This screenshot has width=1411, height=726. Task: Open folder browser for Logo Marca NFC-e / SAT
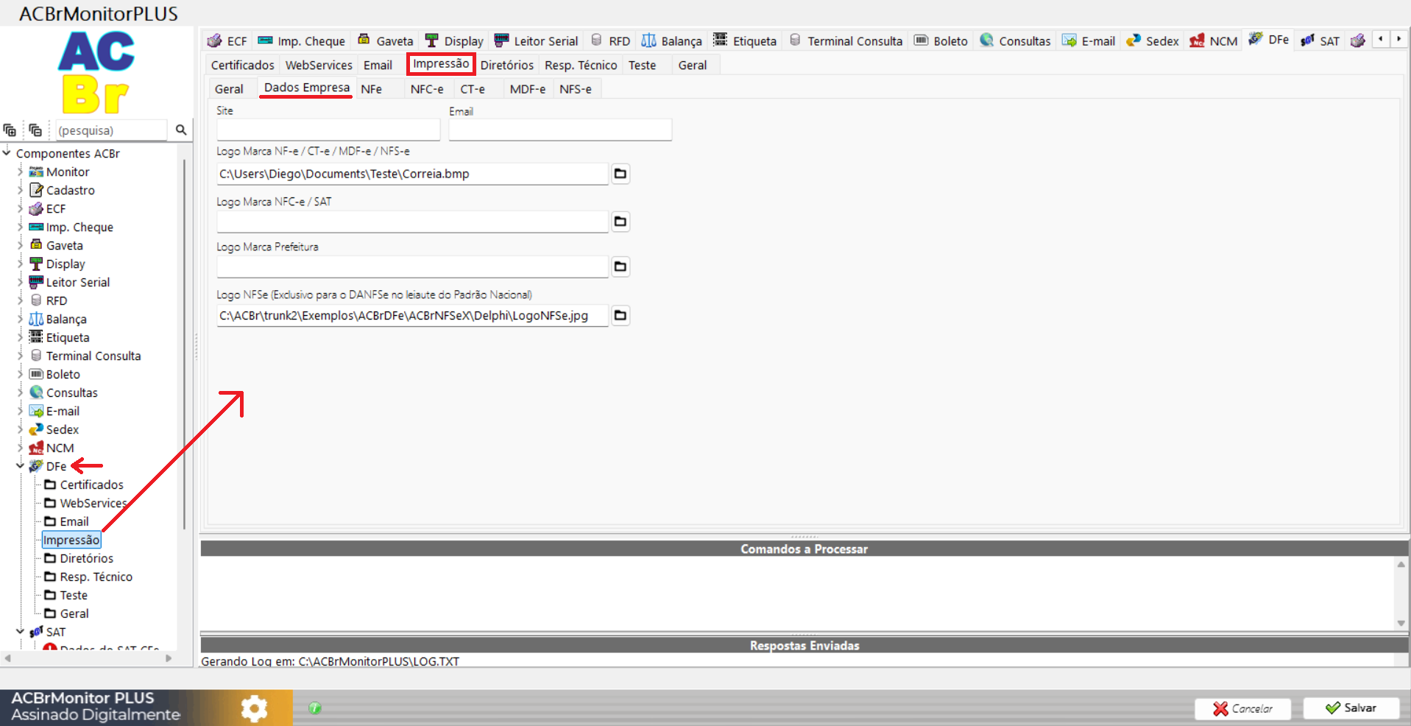pos(620,222)
